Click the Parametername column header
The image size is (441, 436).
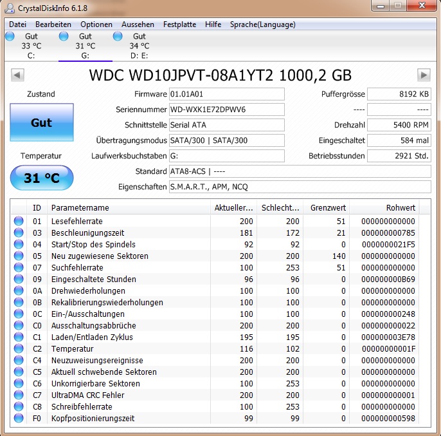tap(129, 208)
